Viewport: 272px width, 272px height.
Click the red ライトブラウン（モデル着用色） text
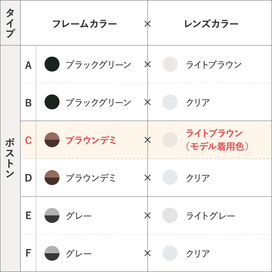pos(217,140)
